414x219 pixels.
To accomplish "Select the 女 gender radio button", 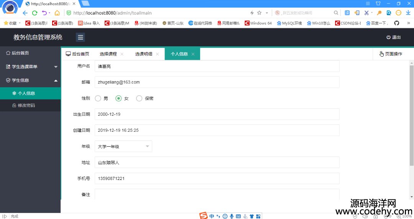I will click(x=118, y=98).
